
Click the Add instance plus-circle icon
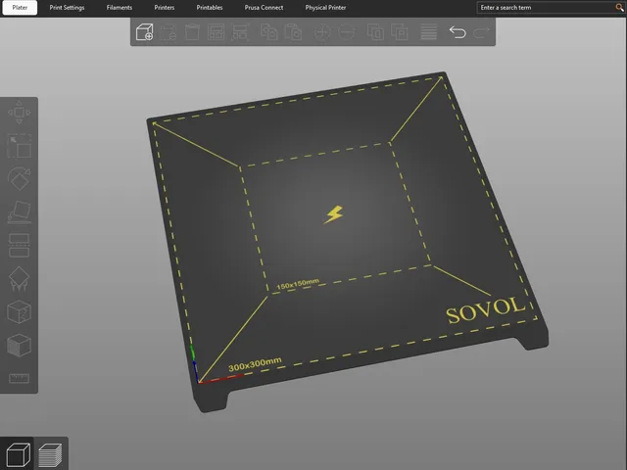click(x=322, y=32)
